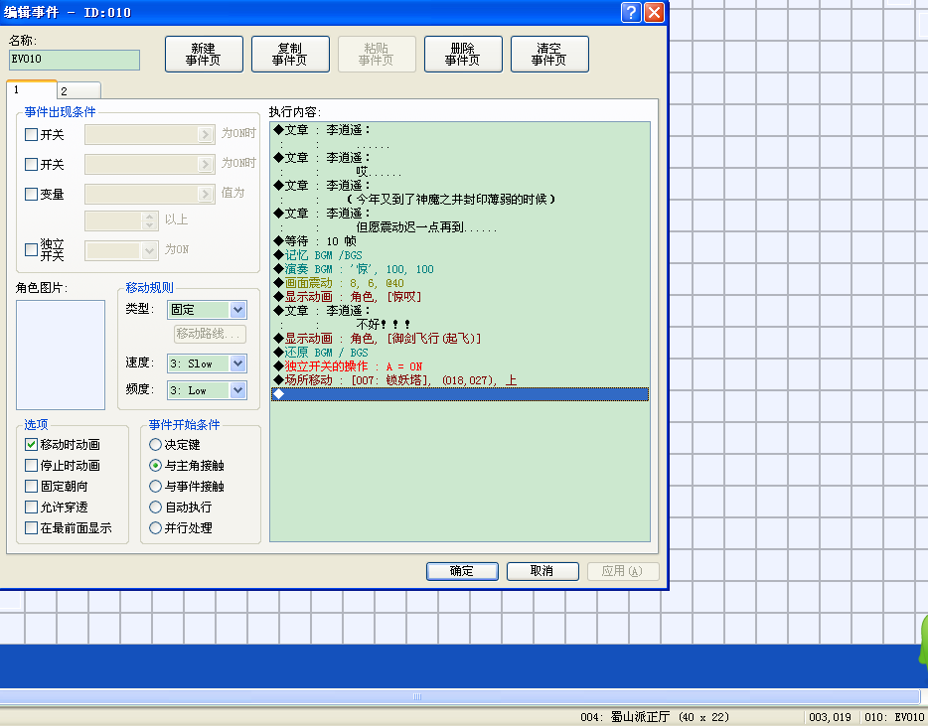Screen dimensions: 928x726
Task: Select the 显示动画 [惊叹] command line
Action: point(460,297)
